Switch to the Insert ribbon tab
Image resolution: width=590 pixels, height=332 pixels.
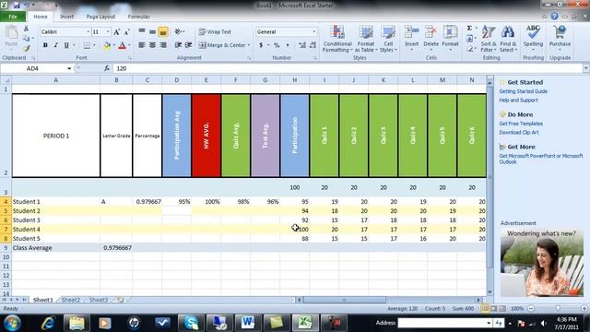pos(66,17)
